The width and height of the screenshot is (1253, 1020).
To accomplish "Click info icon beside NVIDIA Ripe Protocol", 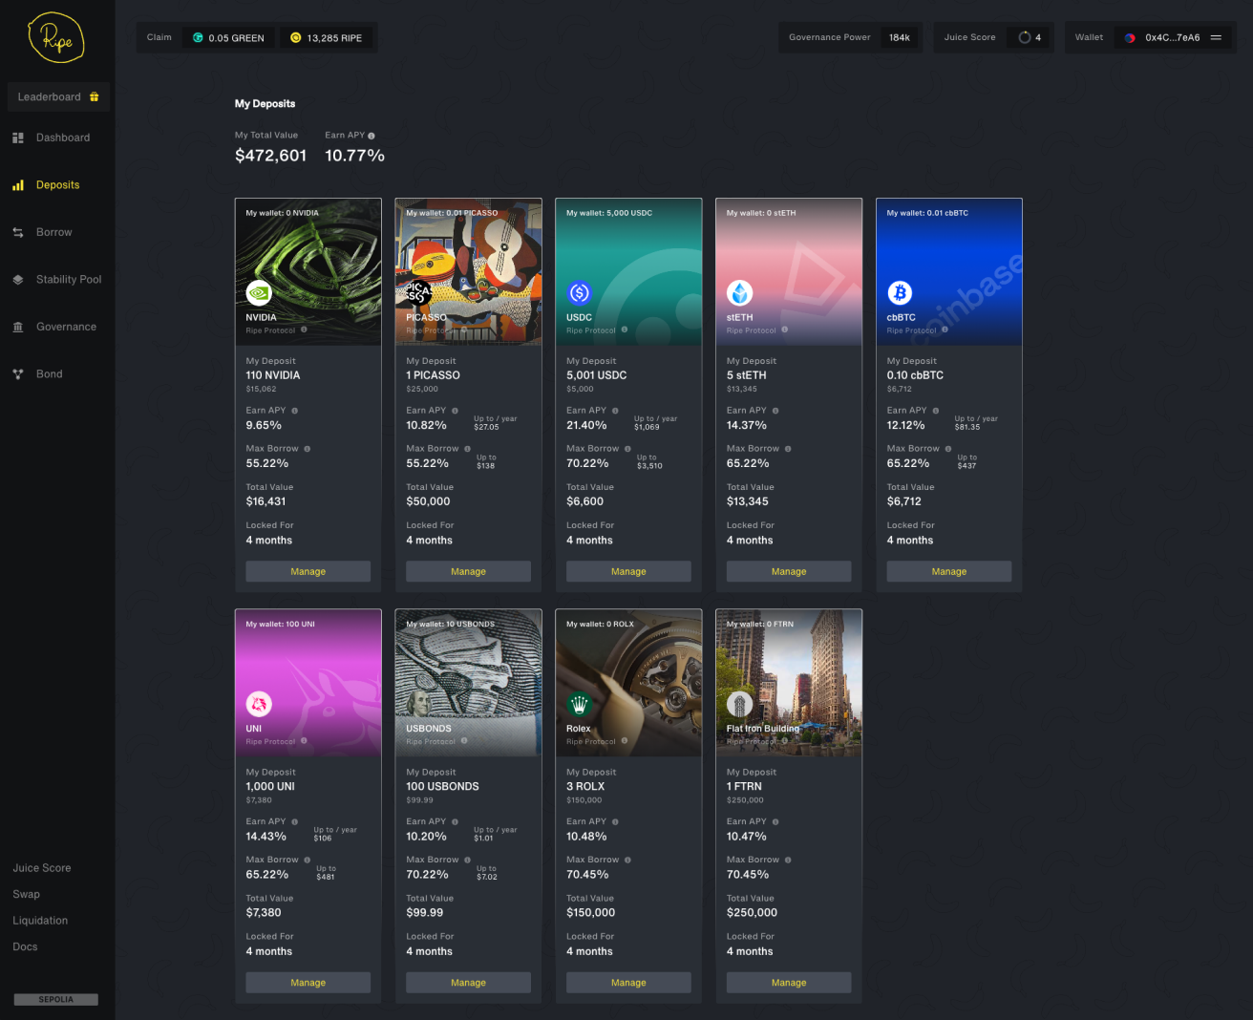I will point(304,329).
